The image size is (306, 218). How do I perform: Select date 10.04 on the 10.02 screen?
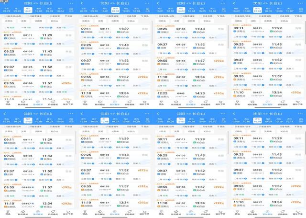click(x=137, y=10)
